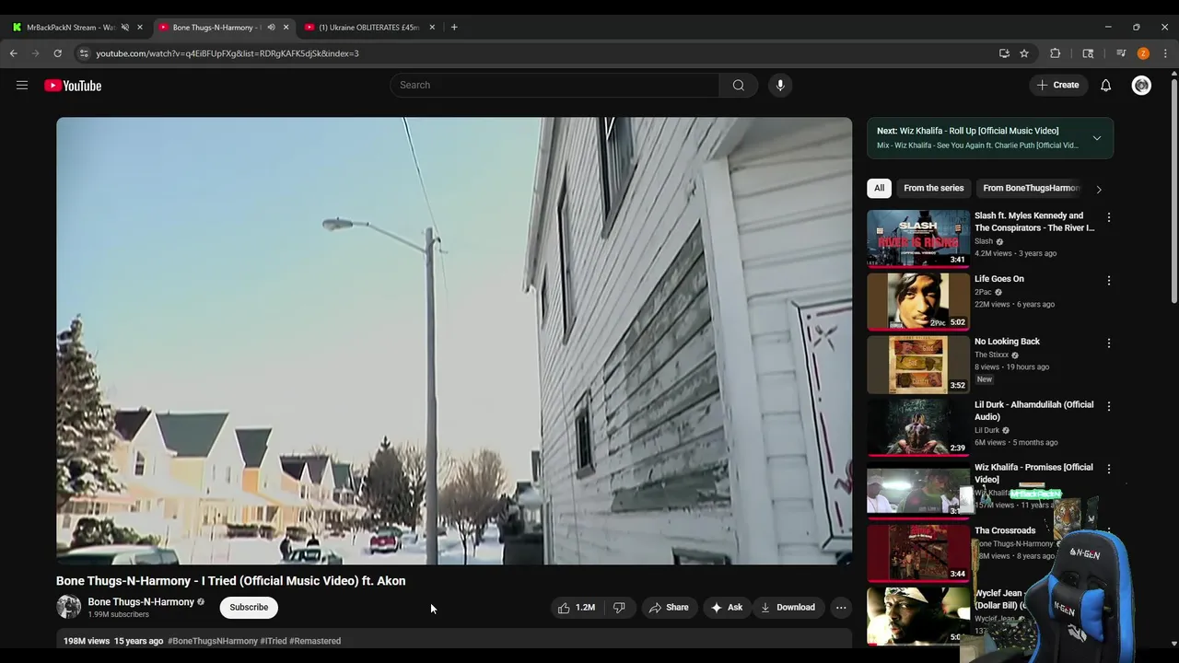This screenshot has height=663, width=1179.
Task: Click the install app icon in address bar
Action: [1004, 53]
